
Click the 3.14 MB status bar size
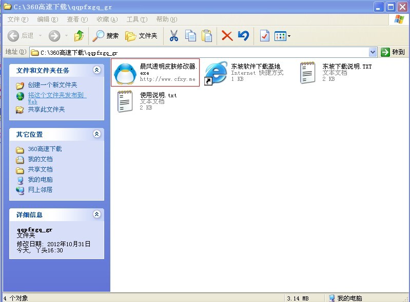(x=298, y=298)
